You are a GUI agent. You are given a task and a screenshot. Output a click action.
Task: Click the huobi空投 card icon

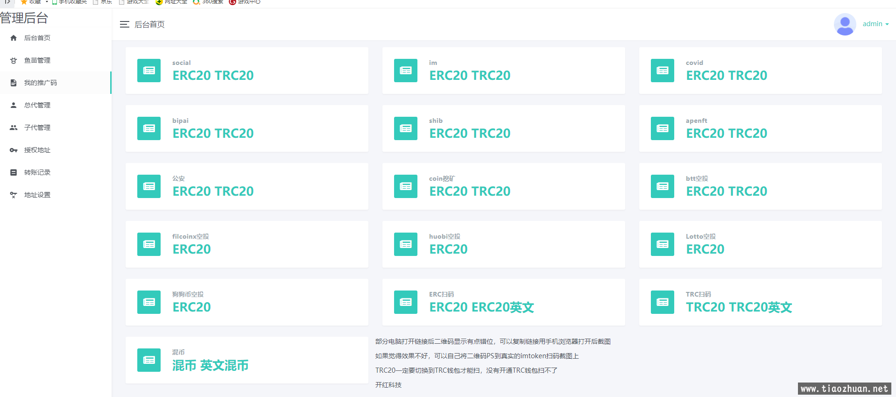(x=406, y=244)
